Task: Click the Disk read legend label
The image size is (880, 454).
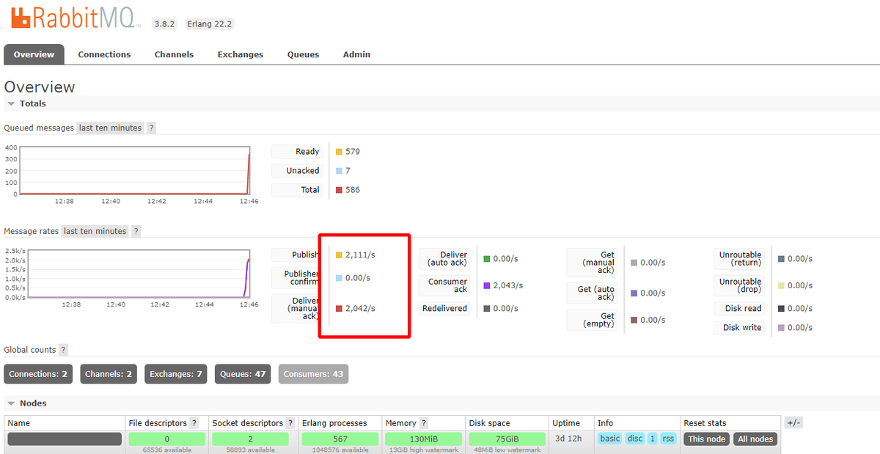Action: 739,309
